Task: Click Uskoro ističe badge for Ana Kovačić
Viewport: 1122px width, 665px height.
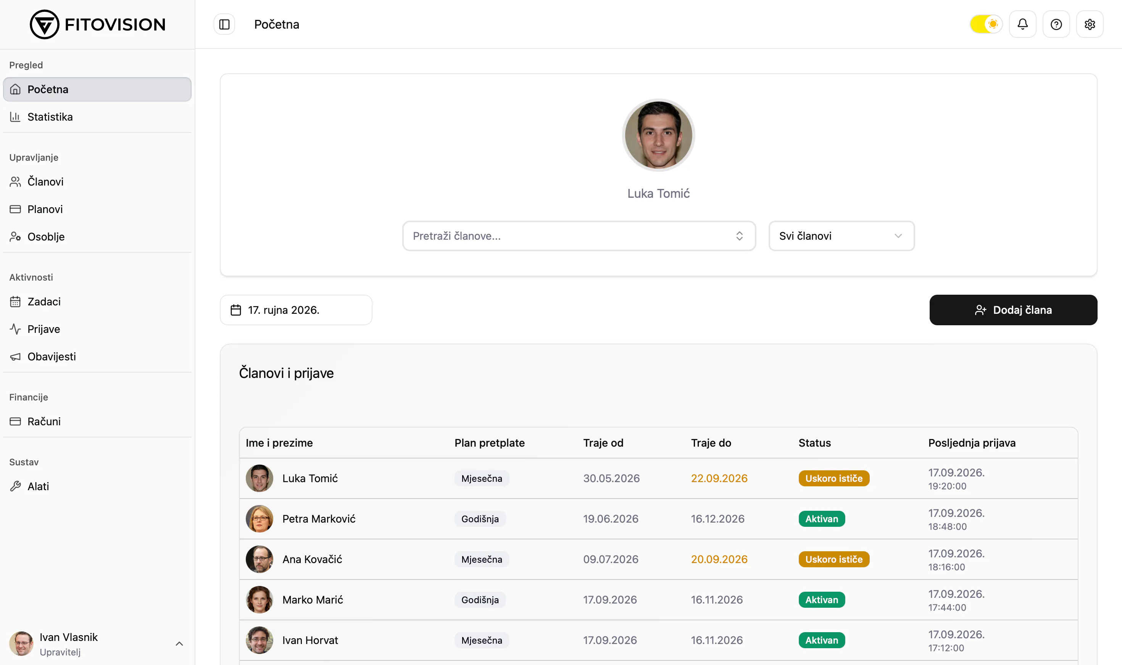Action: click(833, 559)
